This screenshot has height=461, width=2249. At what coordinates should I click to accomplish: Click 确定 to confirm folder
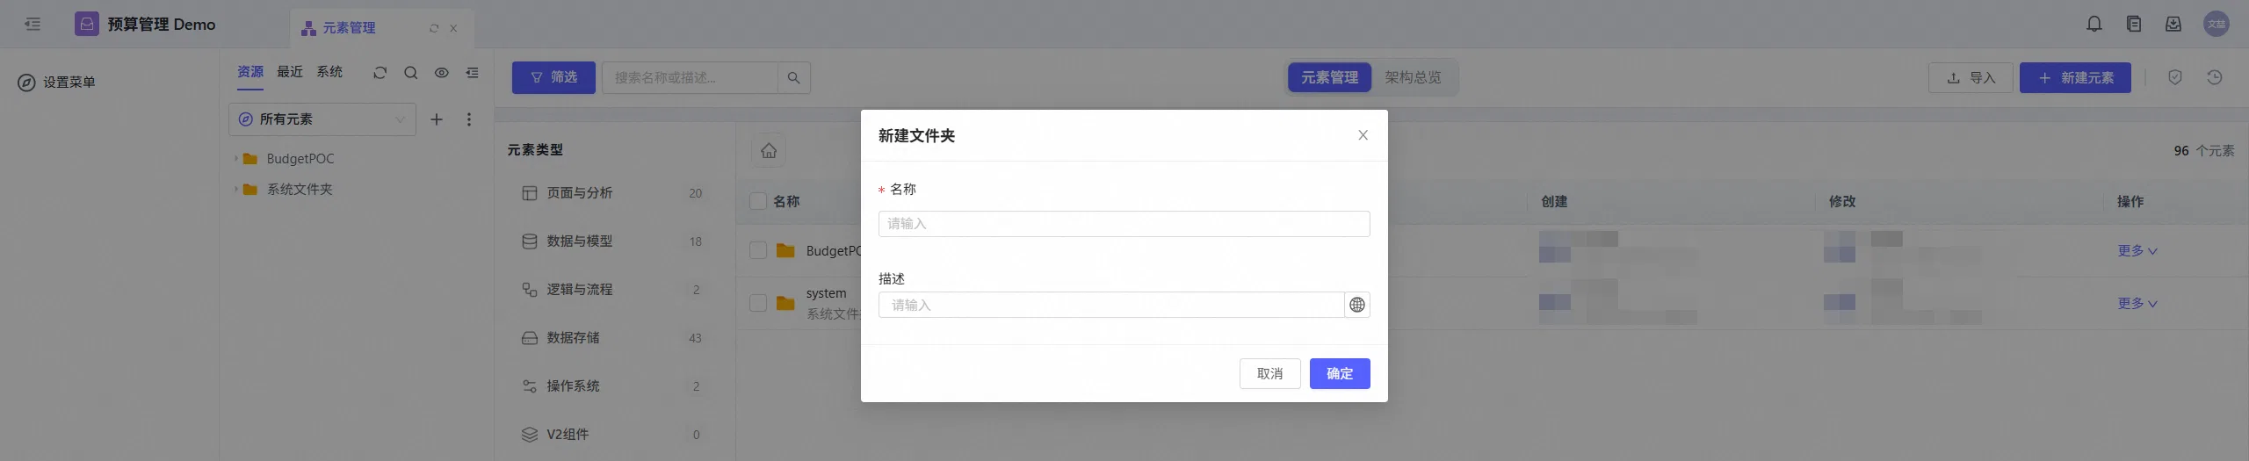[x=1340, y=374]
